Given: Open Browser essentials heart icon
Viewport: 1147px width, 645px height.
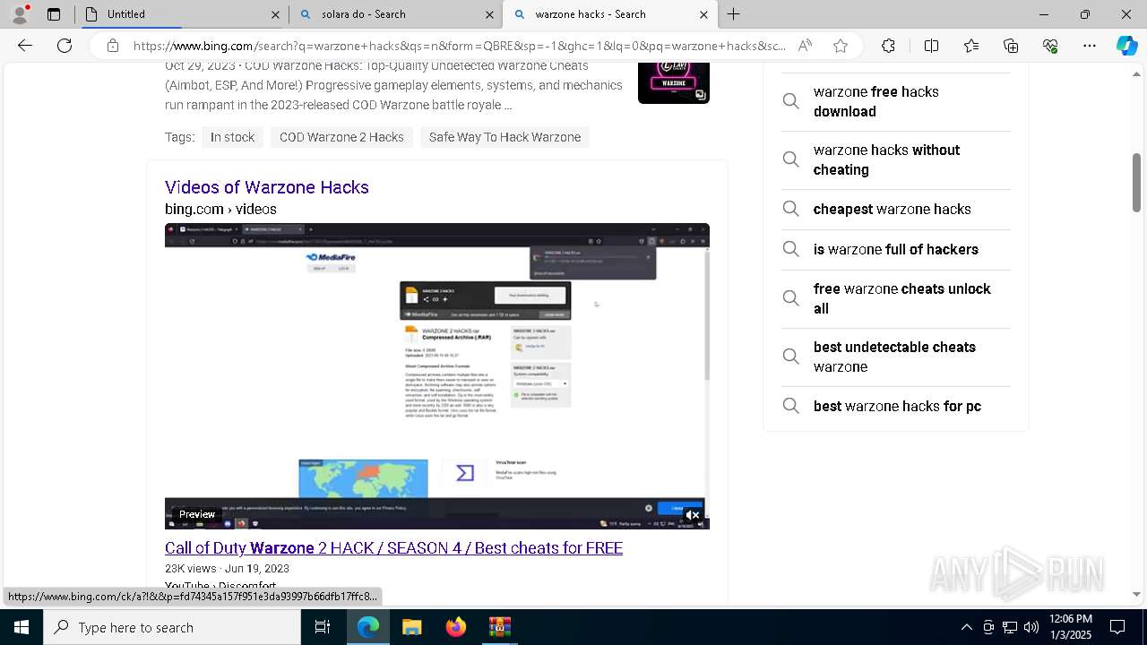Looking at the screenshot, I should [1050, 46].
